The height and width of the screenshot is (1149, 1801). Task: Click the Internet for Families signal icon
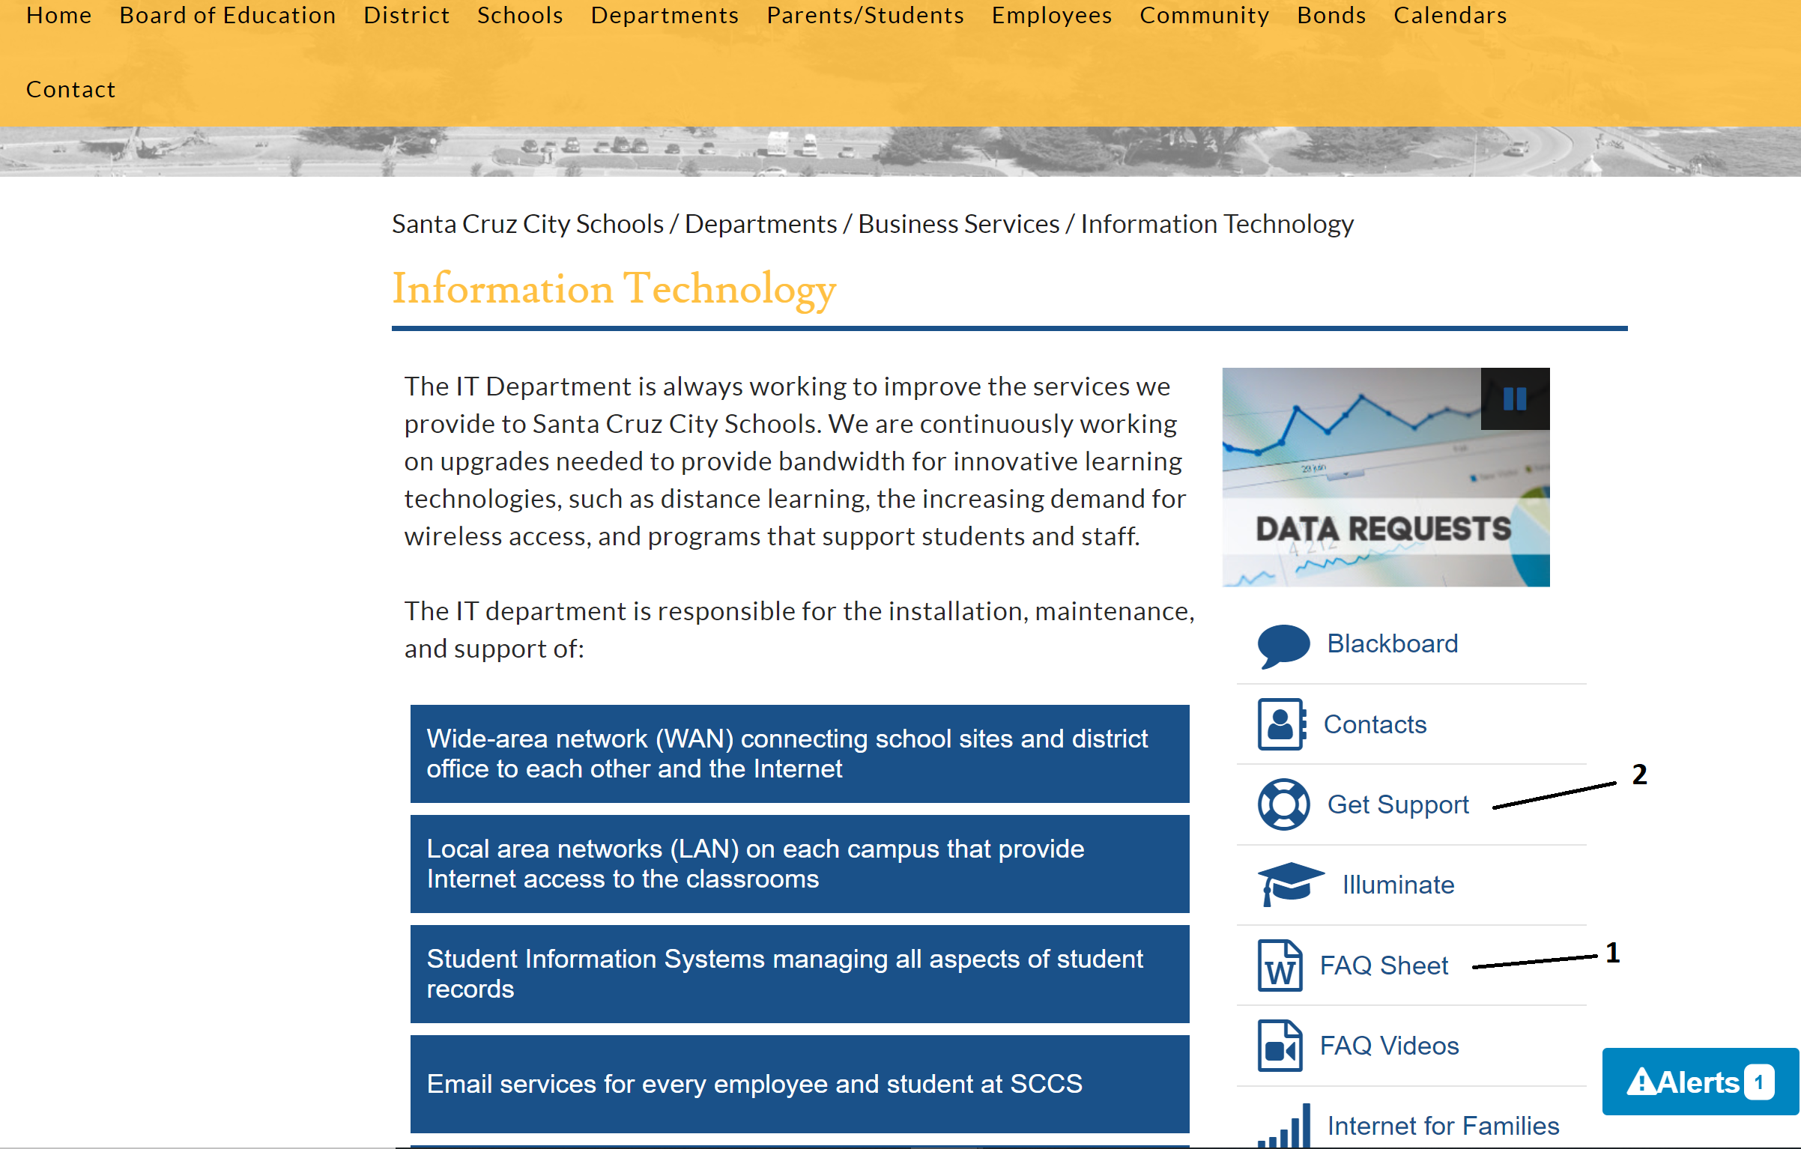pos(1286,1126)
